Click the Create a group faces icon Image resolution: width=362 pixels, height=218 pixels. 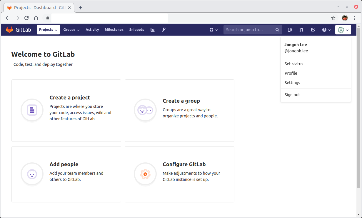(x=145, y=110)
